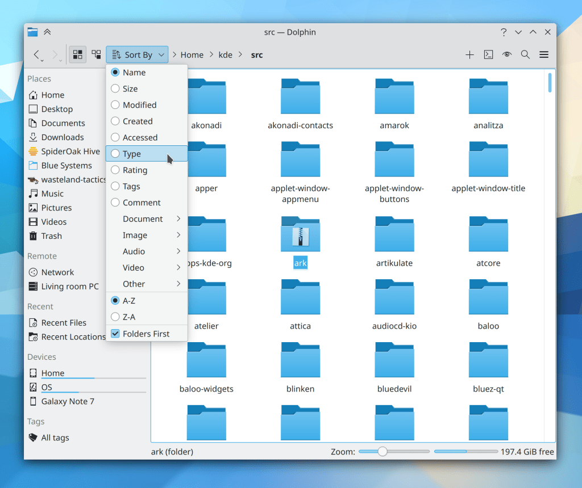Open the terminal panel icon
582x488 pixels.
(x=488, y=54)
